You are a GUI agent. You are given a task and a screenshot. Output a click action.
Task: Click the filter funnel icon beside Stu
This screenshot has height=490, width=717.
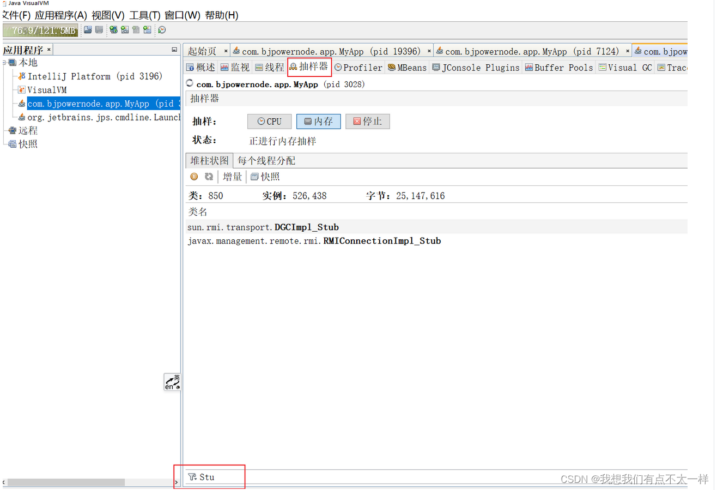coord(192,477)
